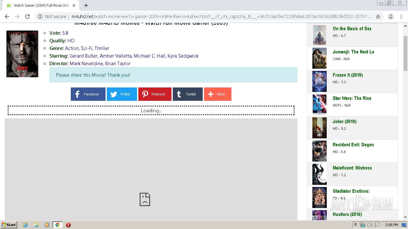Open Kyra Sedgwick's movies

[183, 56]
